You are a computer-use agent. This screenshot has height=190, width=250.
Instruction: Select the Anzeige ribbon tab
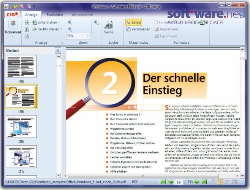click(31, 15)
